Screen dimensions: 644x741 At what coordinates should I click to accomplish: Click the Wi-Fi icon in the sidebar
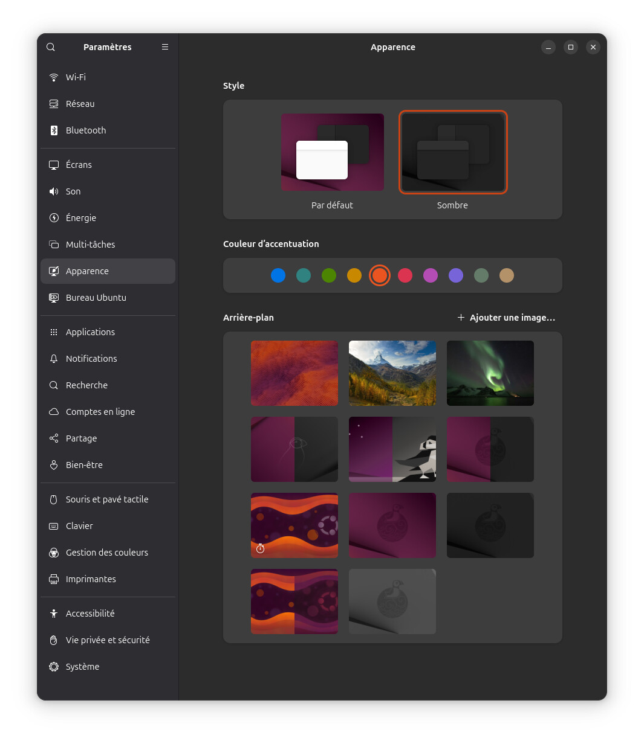tap(54, 77)
